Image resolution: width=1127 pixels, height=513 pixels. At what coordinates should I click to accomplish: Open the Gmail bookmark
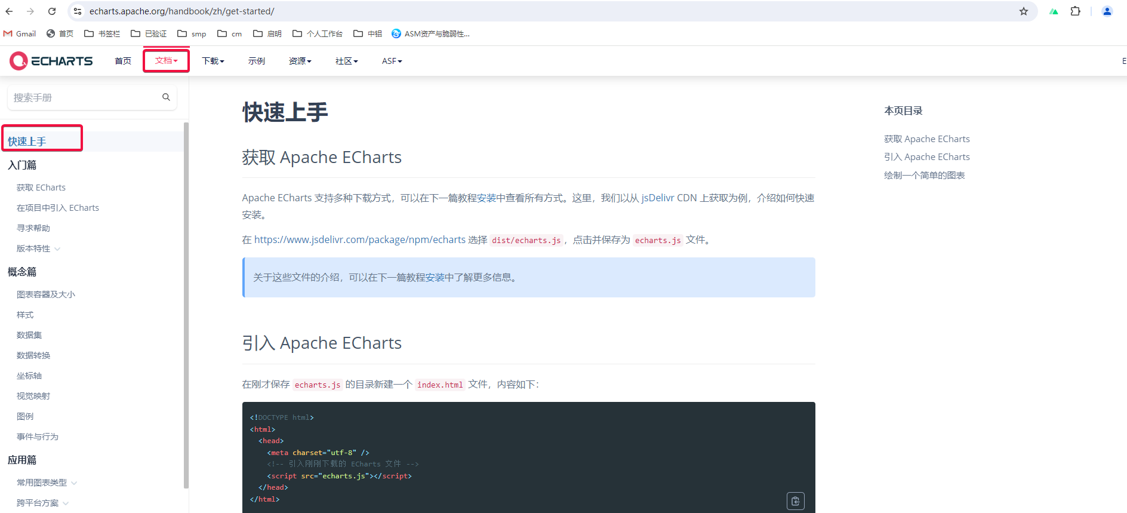coord(20,33)
